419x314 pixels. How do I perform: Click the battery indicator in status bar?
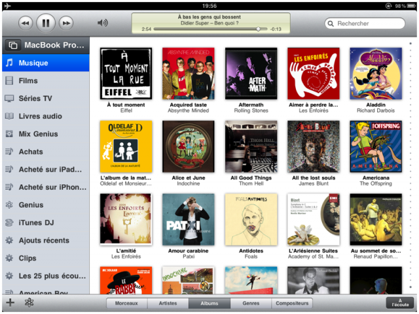[x=411, y=6]
